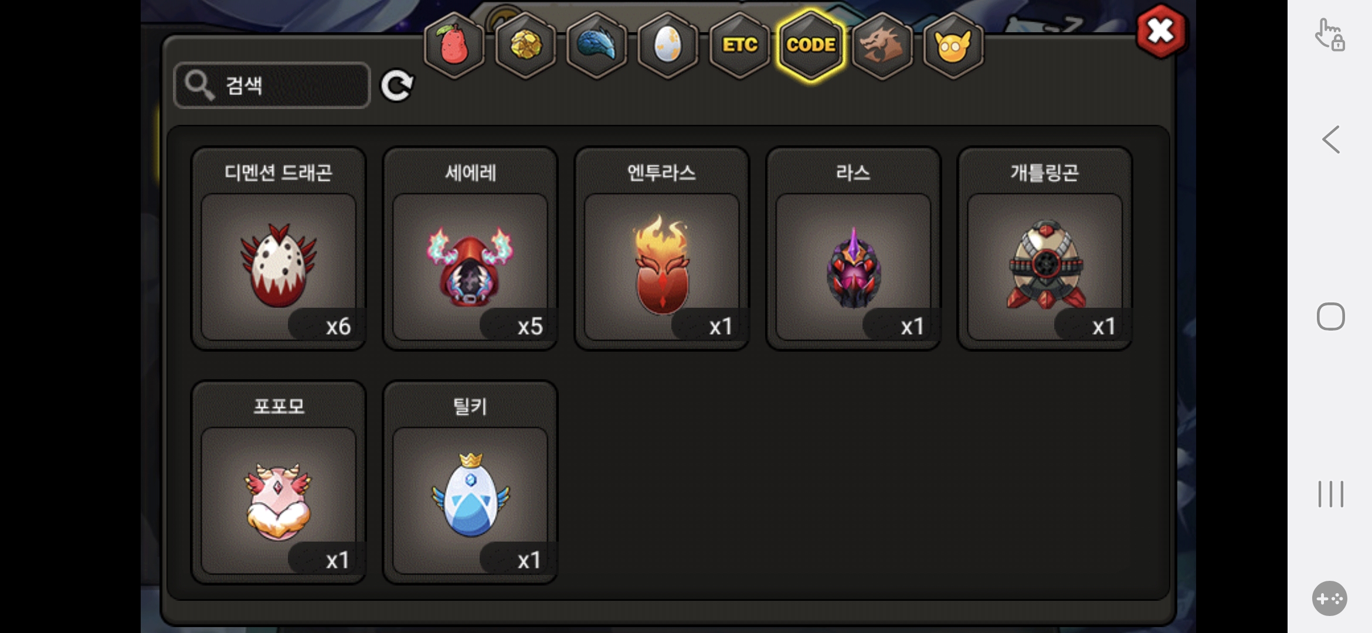This screenshot has height=633, width=1372.
Task: Select the yellow owl face tab
Action: click(953, 45)
